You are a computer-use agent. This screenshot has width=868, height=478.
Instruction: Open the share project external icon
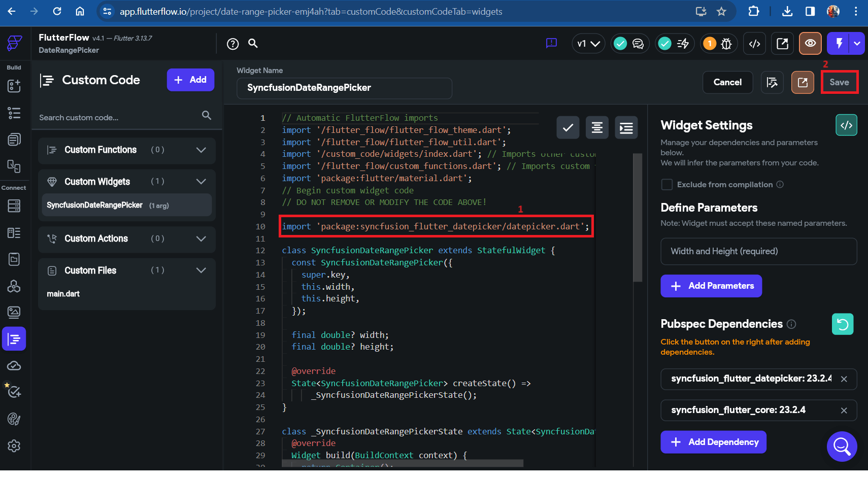(x=782, y=44)
